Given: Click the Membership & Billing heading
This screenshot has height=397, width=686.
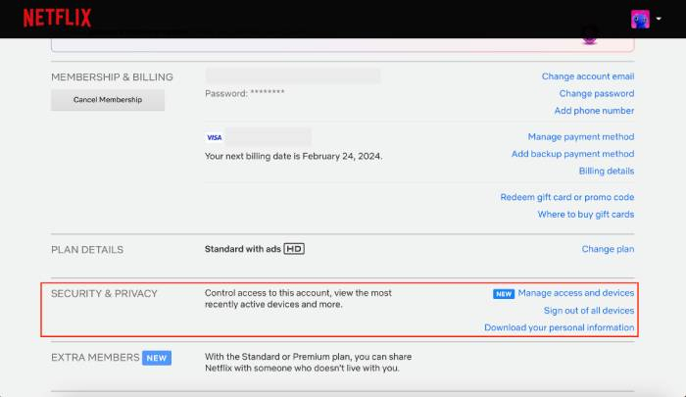Looking at the screenshot, I should point(112,77).
